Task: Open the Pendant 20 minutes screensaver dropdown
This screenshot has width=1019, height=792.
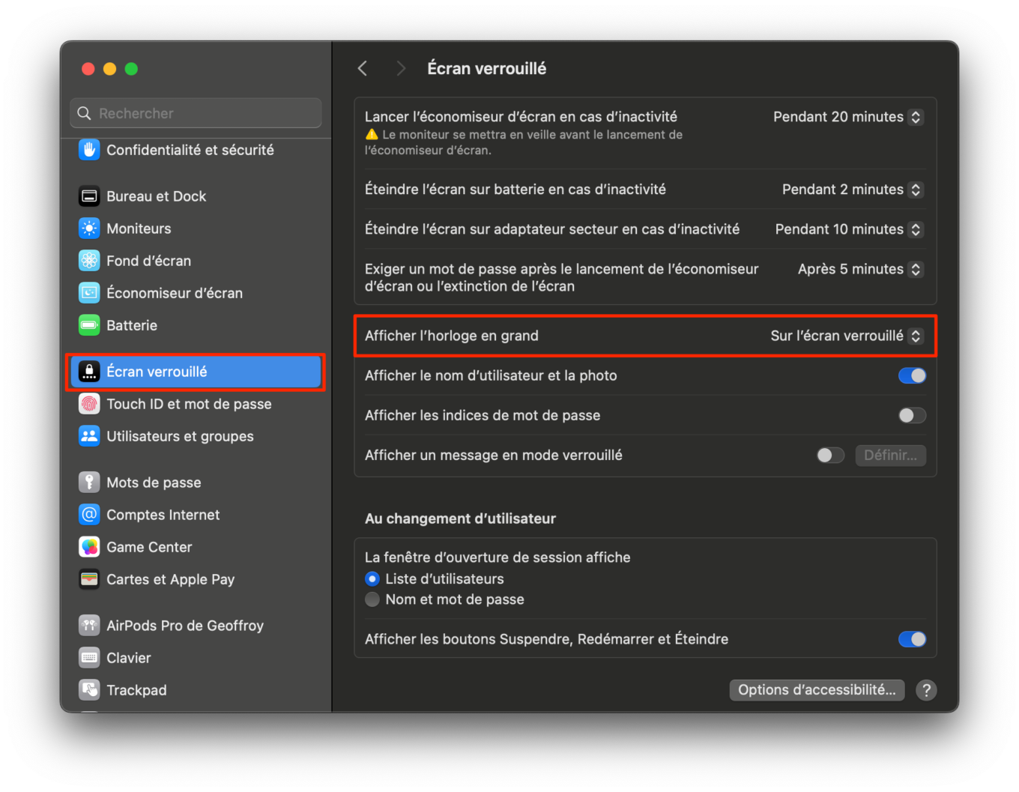Action: 848,117
